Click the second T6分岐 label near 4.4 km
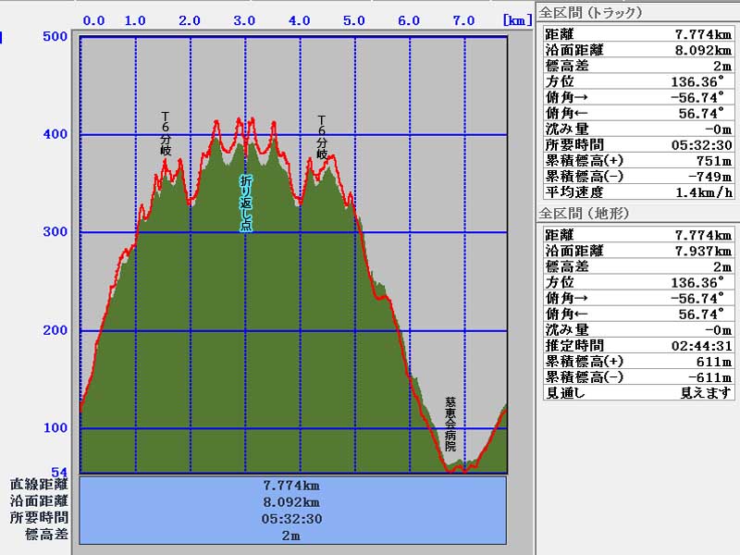Image resolution: width=740 pixels, height=555 pixels. coord(321,138)
